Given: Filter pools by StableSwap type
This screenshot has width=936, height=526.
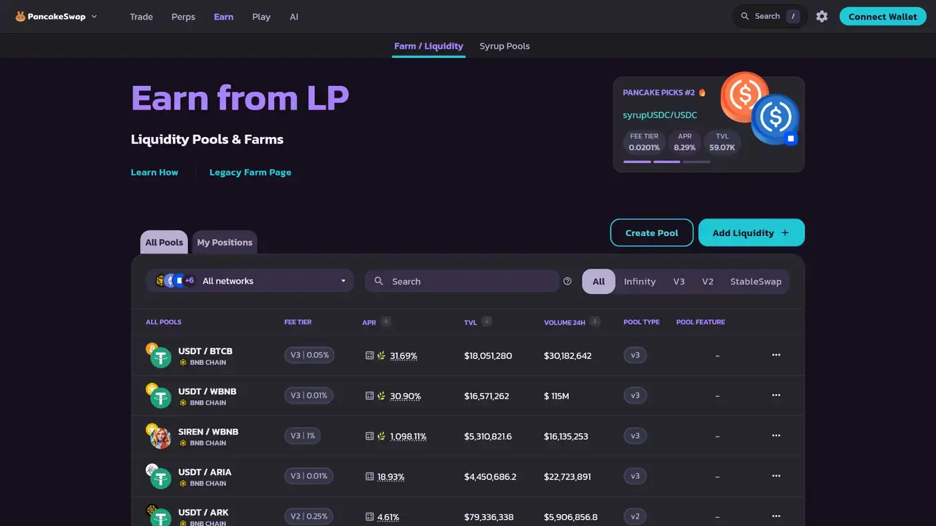Looking at the screenshot, I should (x=755, y=281).
